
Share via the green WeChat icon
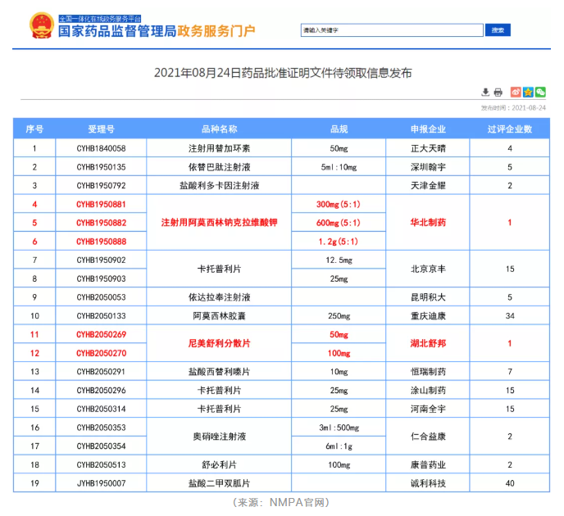tap(540, 92)
